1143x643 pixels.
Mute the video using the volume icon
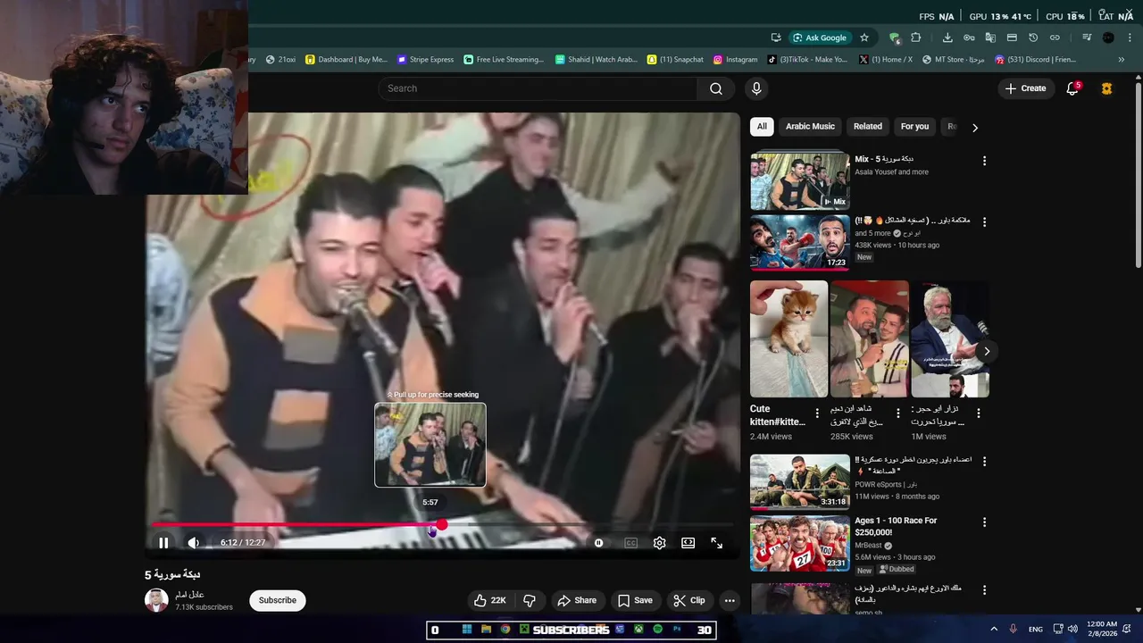(194, 542)
